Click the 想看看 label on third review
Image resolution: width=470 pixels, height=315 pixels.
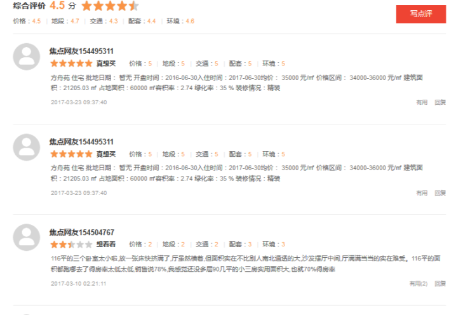click(x=106, y=245)
